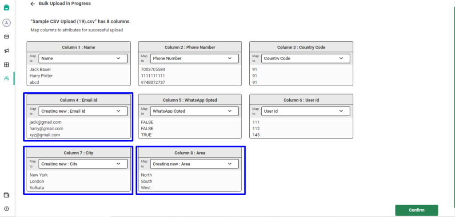This screenshot has height=217, width=455.
Task: Expand the WhatsApp Opted mapping dropdown
Action: click(194, 111)
